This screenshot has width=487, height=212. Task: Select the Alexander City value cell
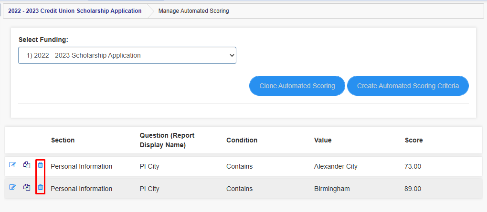coord(336,166)
